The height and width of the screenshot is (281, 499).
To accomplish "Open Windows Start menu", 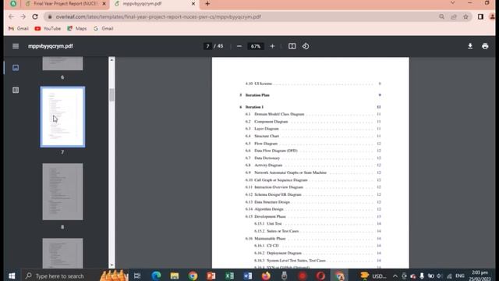I will [x=12, y=276].
